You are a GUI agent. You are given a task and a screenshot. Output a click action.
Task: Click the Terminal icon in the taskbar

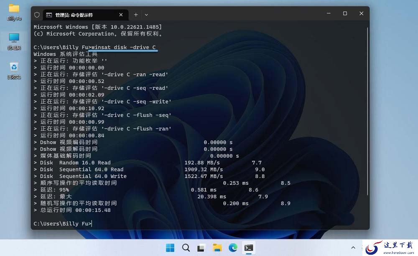click(248, 248)
